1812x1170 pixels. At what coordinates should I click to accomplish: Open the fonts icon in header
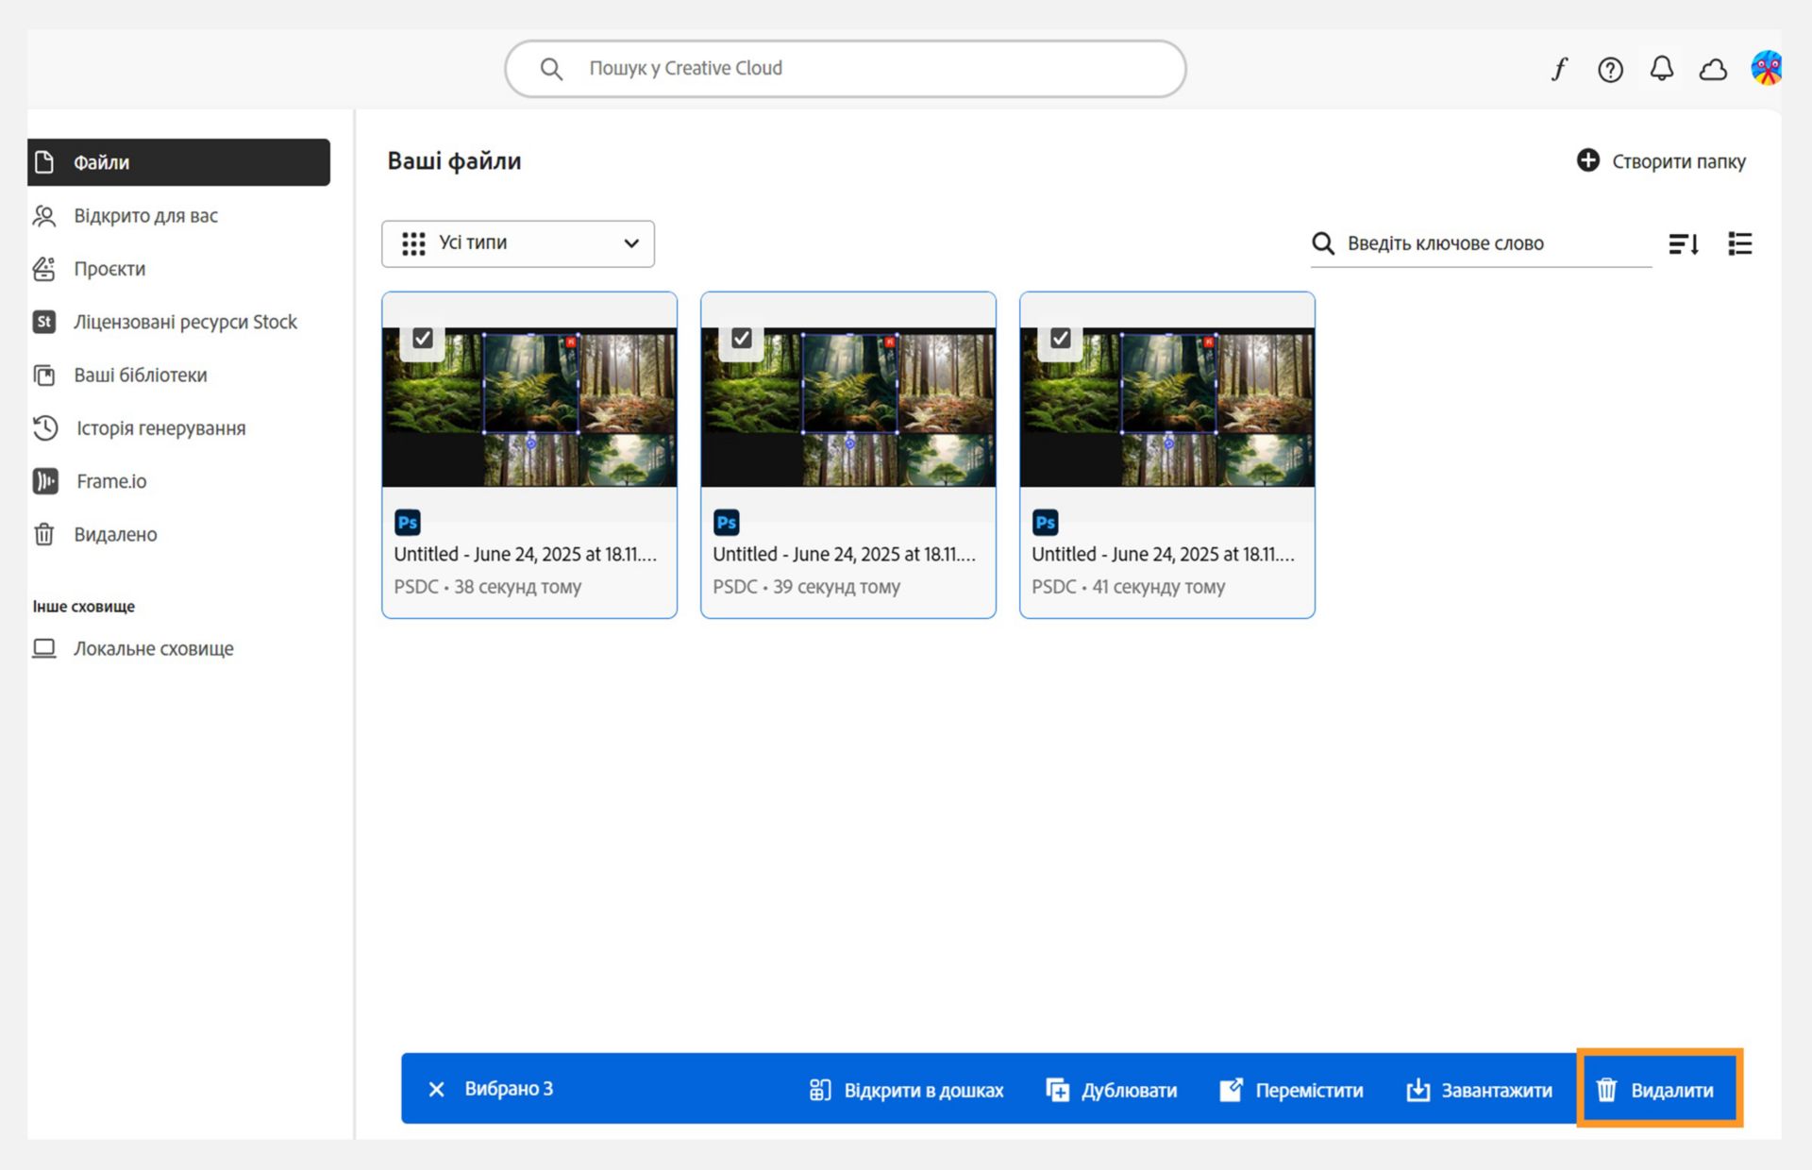click(1559, 69)
